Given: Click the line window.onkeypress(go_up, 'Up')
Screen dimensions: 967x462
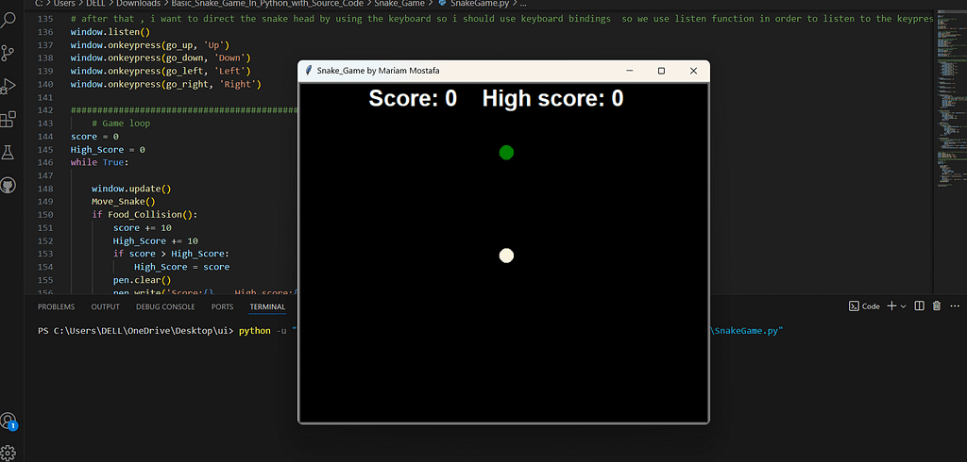Looking at the screenshot, I should 150,45.
